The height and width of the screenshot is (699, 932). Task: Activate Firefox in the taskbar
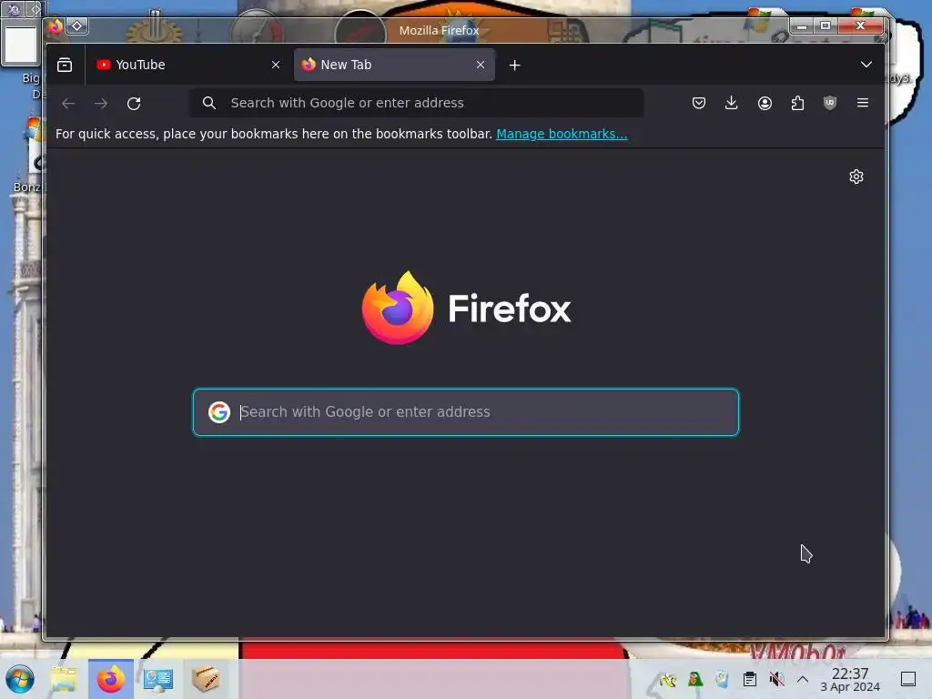(x=110, y=679)
